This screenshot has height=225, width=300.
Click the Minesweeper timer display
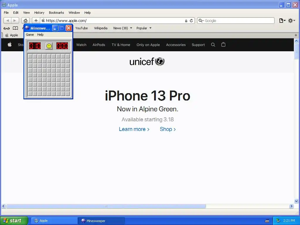tap(62, 46)
